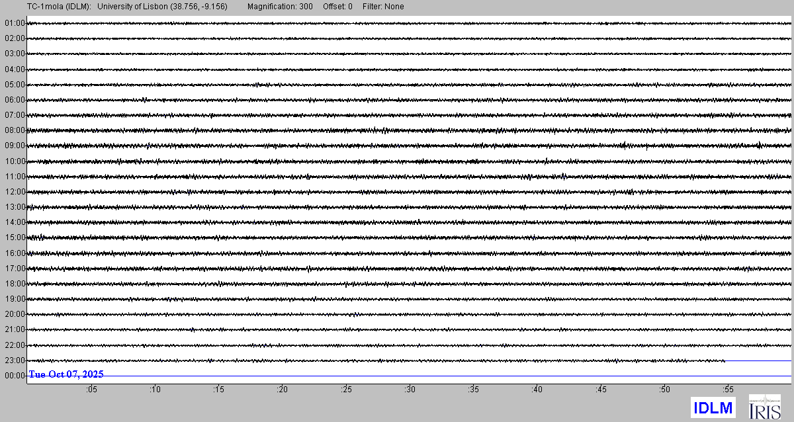
Task: Click the :45 minute axis marker
Action: pos(601,390)
